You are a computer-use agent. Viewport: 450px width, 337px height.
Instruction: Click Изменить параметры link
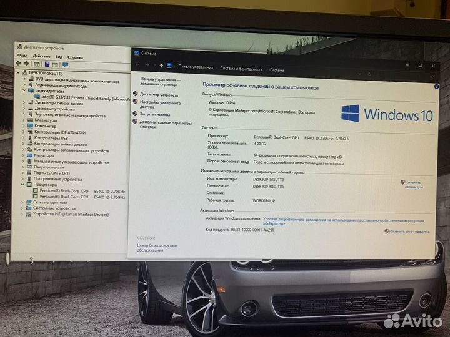[x=413, y=185]
